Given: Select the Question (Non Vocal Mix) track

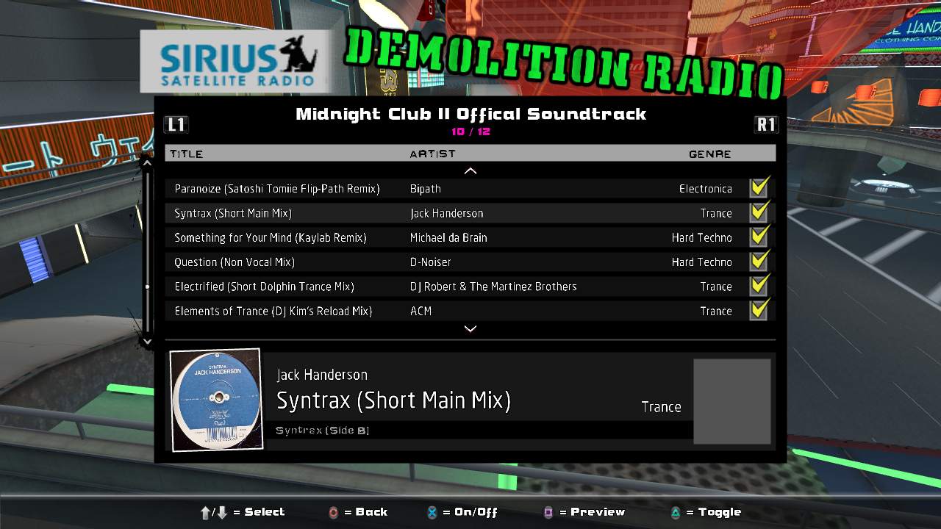Looking at the screenshot, I should (235, 262).
